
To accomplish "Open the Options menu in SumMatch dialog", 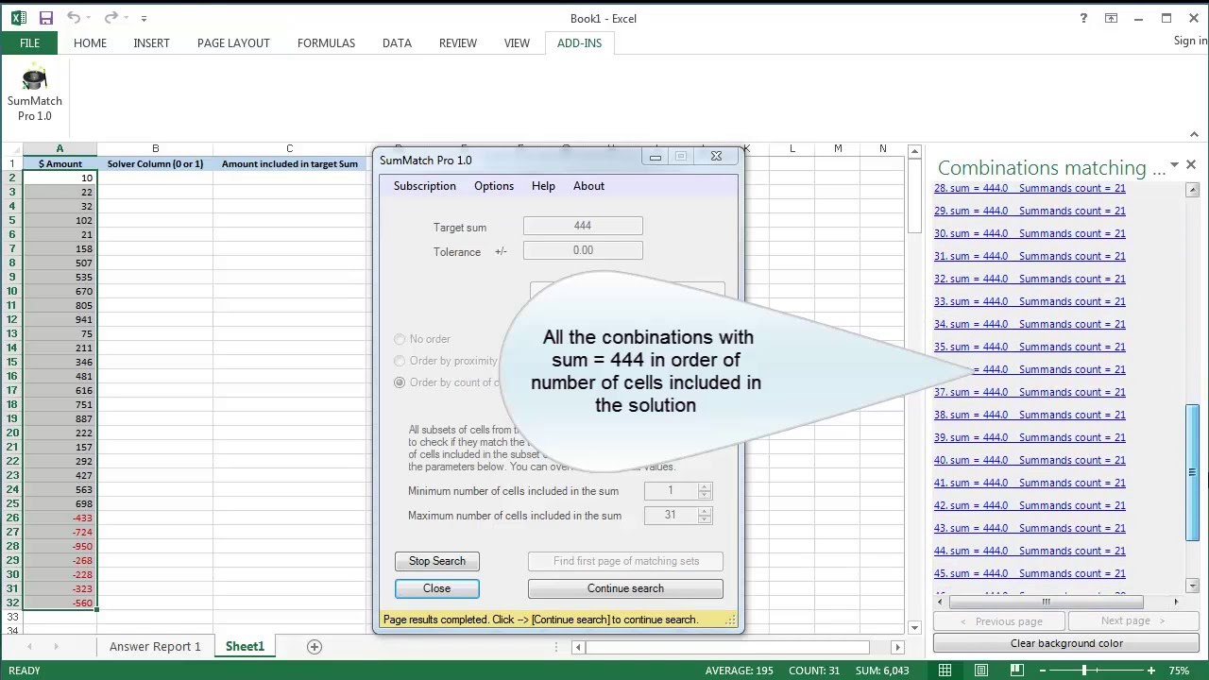I will pos(494,186).
